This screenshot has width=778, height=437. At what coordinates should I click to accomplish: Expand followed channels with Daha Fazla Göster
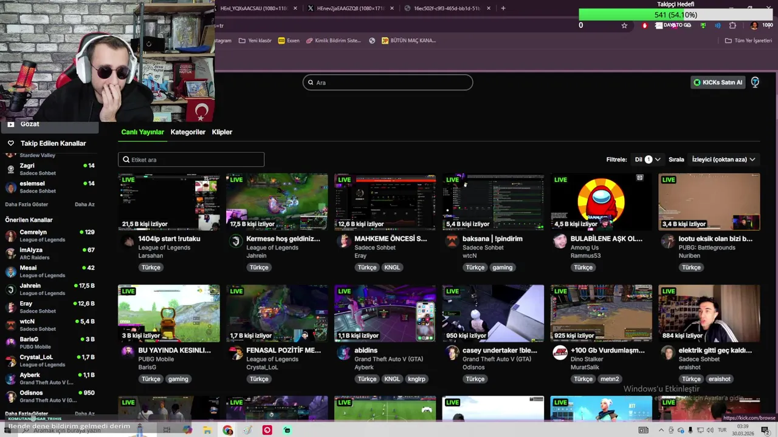27,205
